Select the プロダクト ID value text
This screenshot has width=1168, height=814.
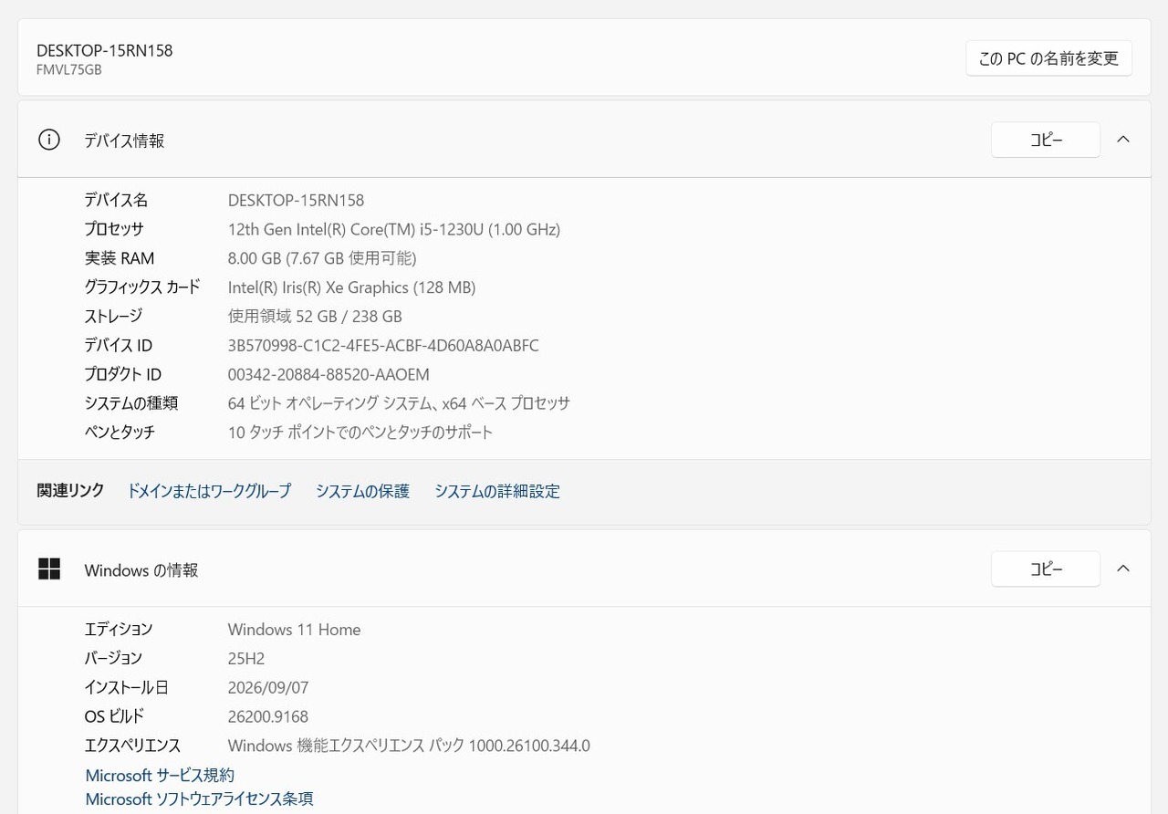click(328, 375)
